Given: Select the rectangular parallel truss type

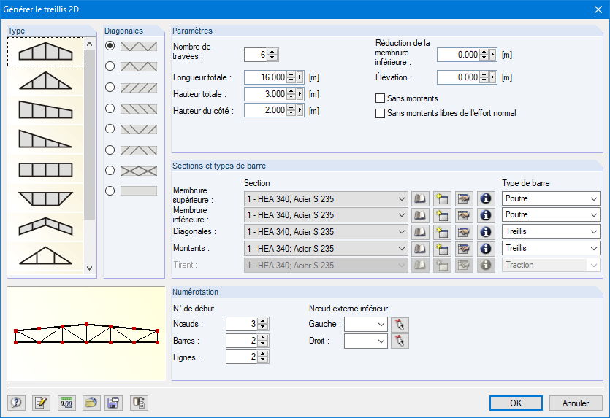Looking at the screenshot, I should click(x=45, y=169).
